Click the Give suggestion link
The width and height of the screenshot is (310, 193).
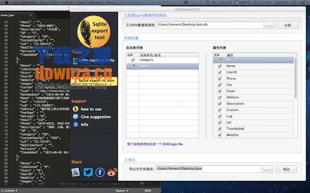96,117
